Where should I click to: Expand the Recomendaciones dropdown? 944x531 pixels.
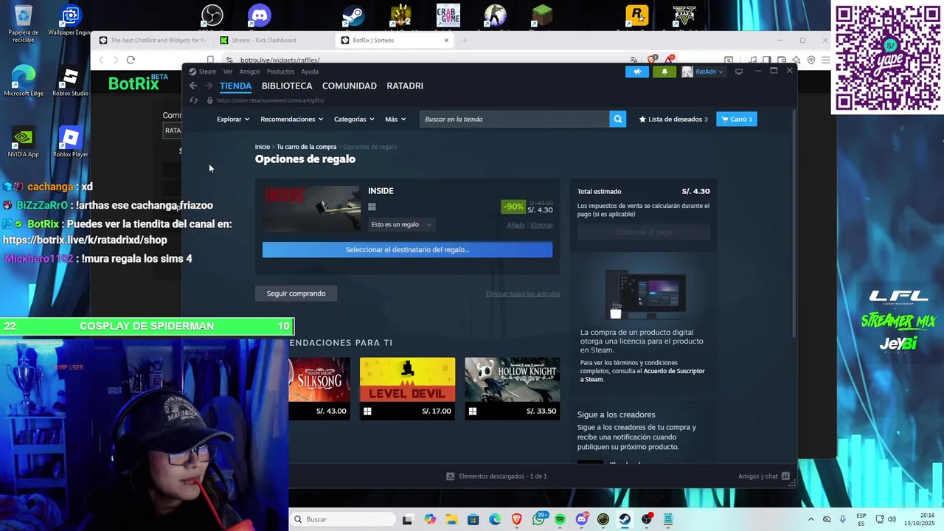click(292, 119)
